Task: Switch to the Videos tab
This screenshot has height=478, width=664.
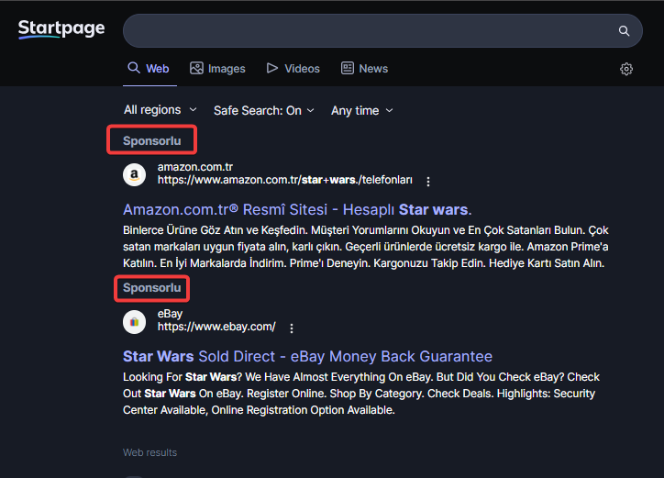Action: coord(293,68)
